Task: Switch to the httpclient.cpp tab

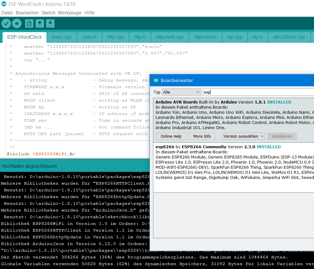Action: point(170,37)
